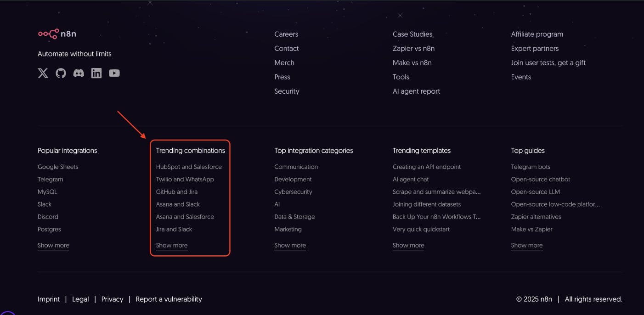Screen dimensions: 644x315
Task: Open AI agent report link
Action: [x=416, y=91]
